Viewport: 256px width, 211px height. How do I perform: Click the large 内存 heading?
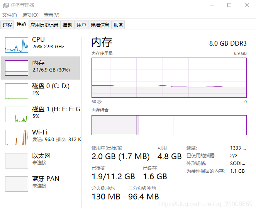pyautogui.click(x=102, y=42)
